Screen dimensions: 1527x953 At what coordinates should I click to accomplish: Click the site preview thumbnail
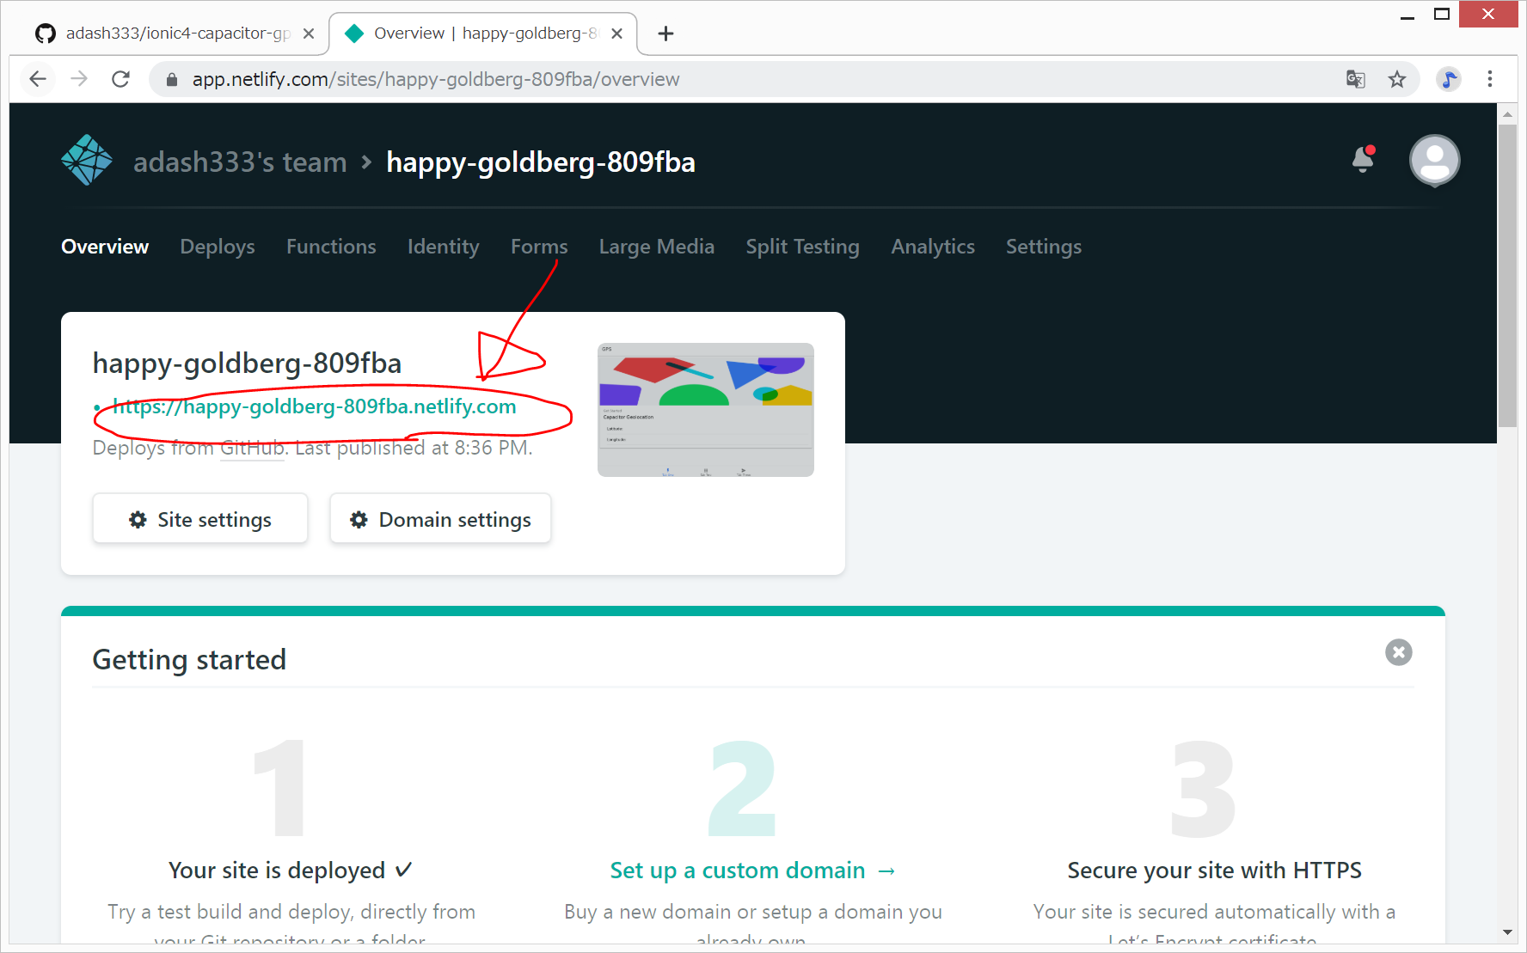[705, 410]
